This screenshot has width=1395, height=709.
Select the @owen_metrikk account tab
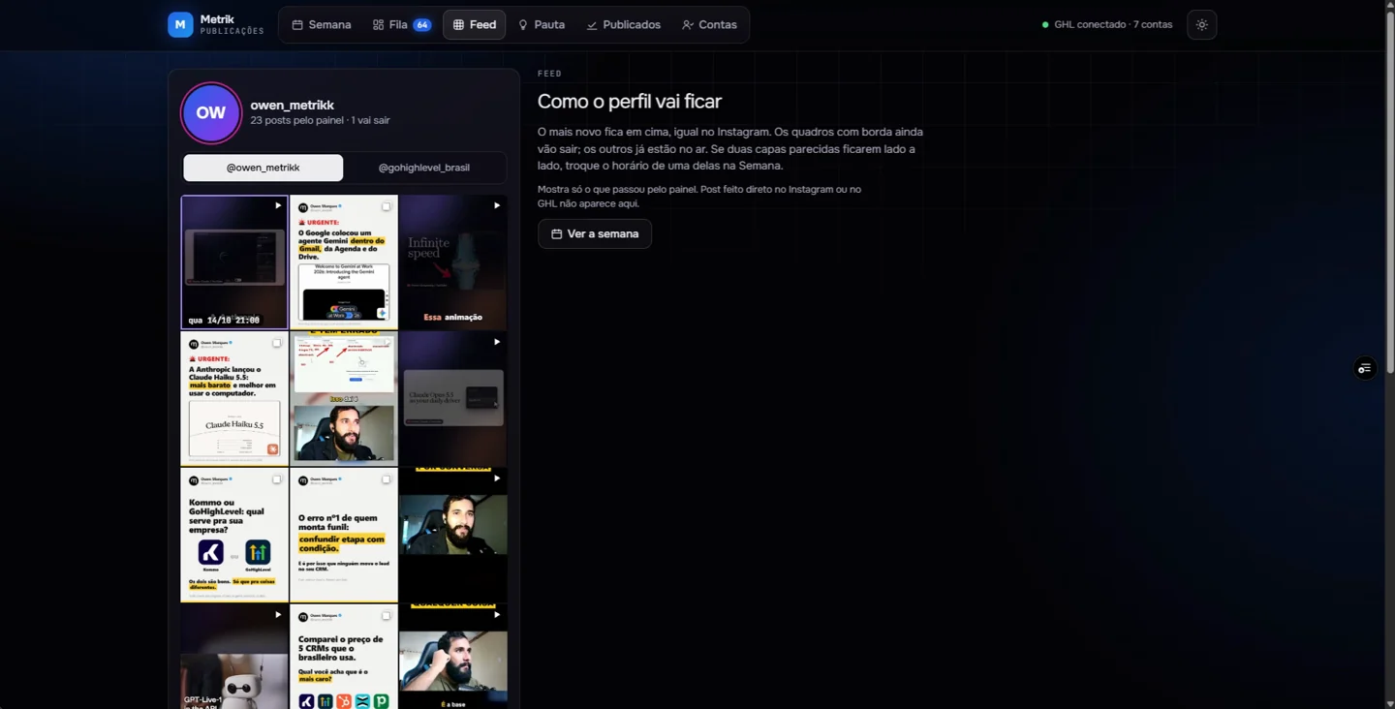click(x=263, y=168)
